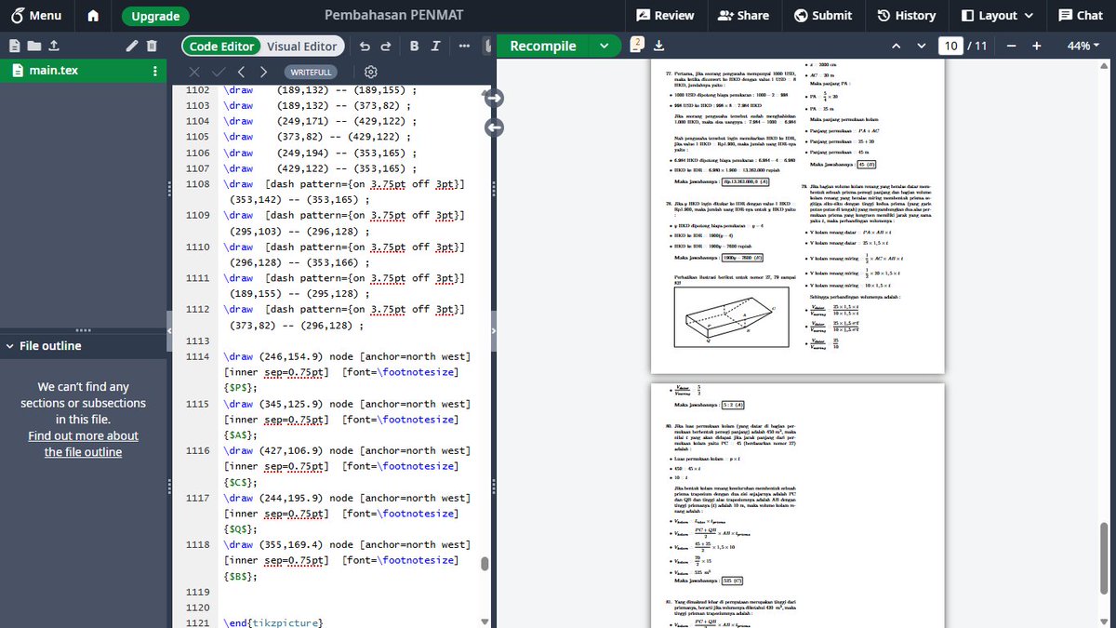Go to previous PDF page
This screenshot has width=1116, height=628.
[897, 46]
